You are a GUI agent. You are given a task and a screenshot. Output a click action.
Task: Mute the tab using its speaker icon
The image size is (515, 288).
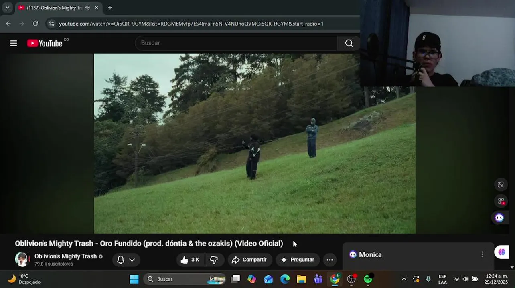(x=87, y=8)
